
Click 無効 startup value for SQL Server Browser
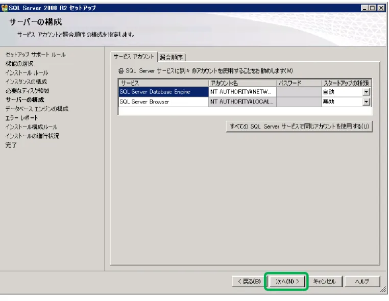point(329,102)
